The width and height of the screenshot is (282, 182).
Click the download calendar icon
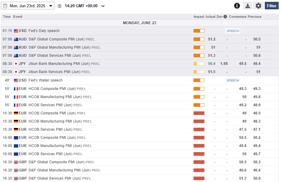coord(248,5)
